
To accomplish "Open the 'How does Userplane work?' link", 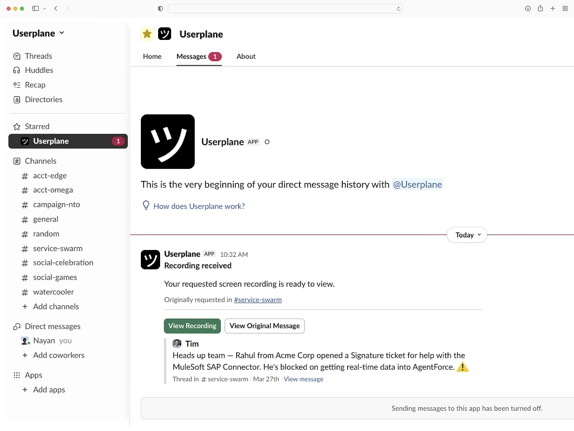I will (x=199, y=206).
